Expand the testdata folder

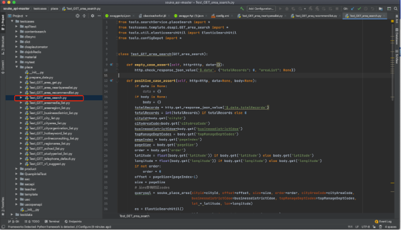click(x=12, y=214)
